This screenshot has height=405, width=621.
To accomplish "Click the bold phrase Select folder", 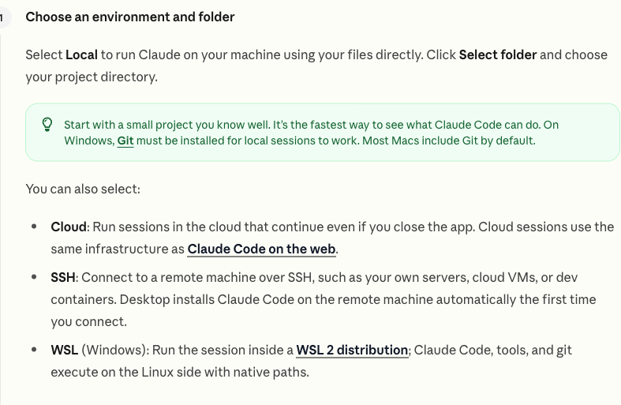I will (x=498, y=54).
